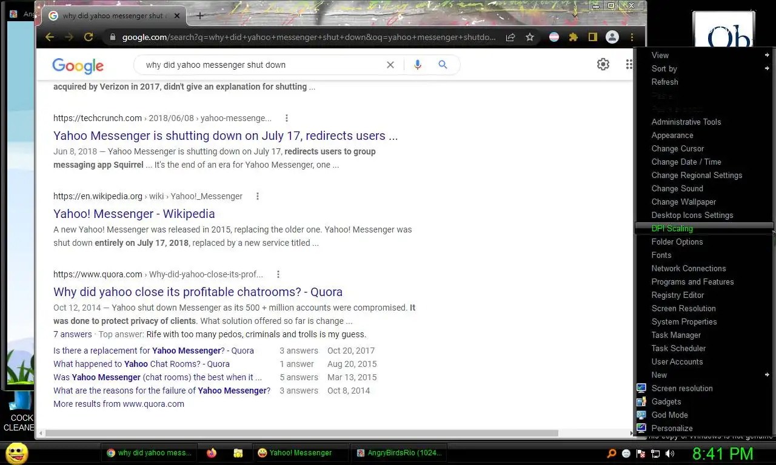The height and width of the screenshot is (465, 776).
Task: Go back one page in Chrome
Action: (50, 37)
